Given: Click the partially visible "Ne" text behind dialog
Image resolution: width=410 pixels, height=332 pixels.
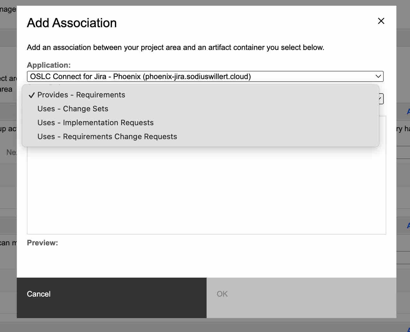Looking at the screenshot, I should pyautogui.click(x=11, y=152).
